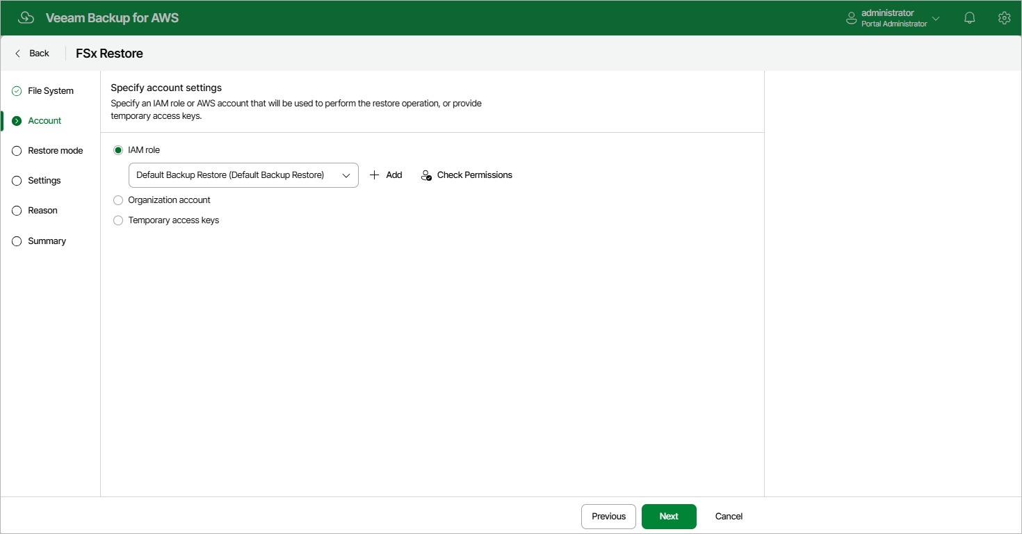Click the Restore mode step circle
This screenshot has height=534, width=1022.
[17, 151]
